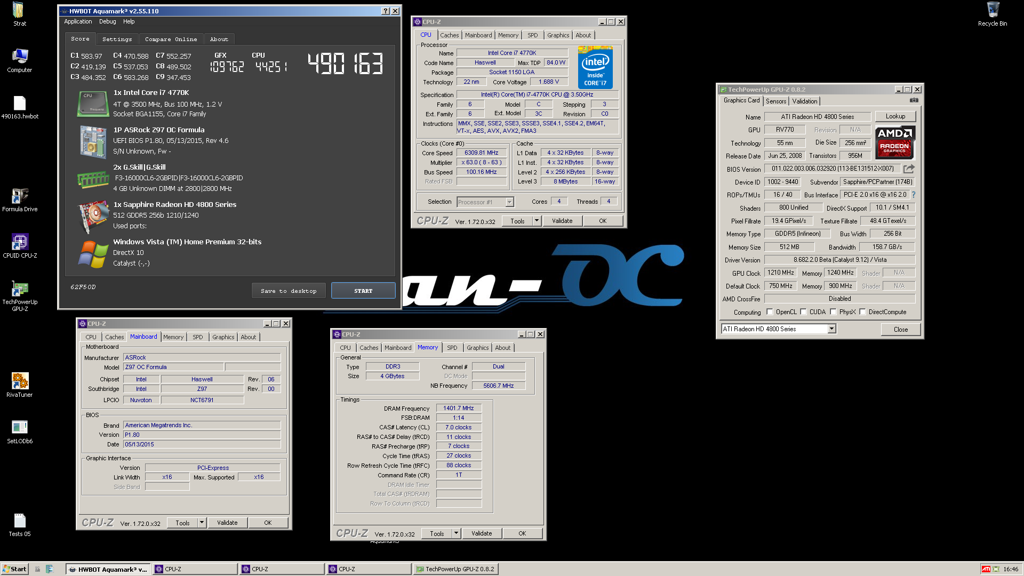
Task: Click the START benchmark button
Action: point(363,291)
